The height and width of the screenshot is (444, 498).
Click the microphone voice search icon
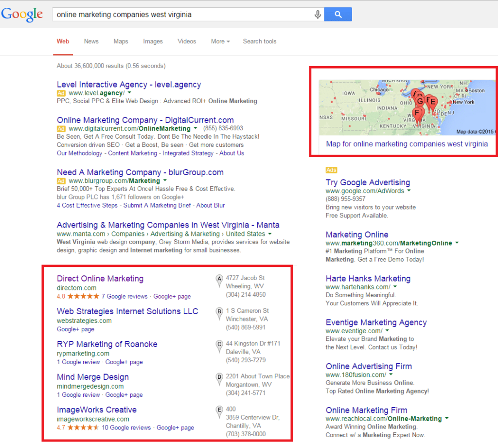(x=317, y=15)
